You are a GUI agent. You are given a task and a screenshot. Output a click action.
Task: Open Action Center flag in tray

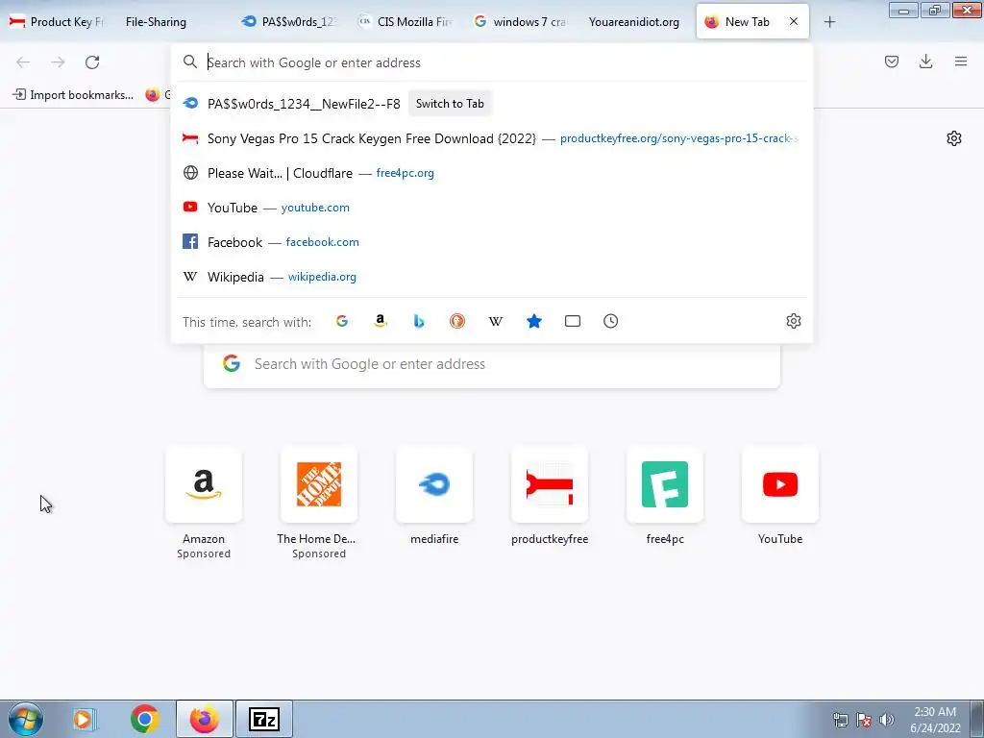pos(864,720)
